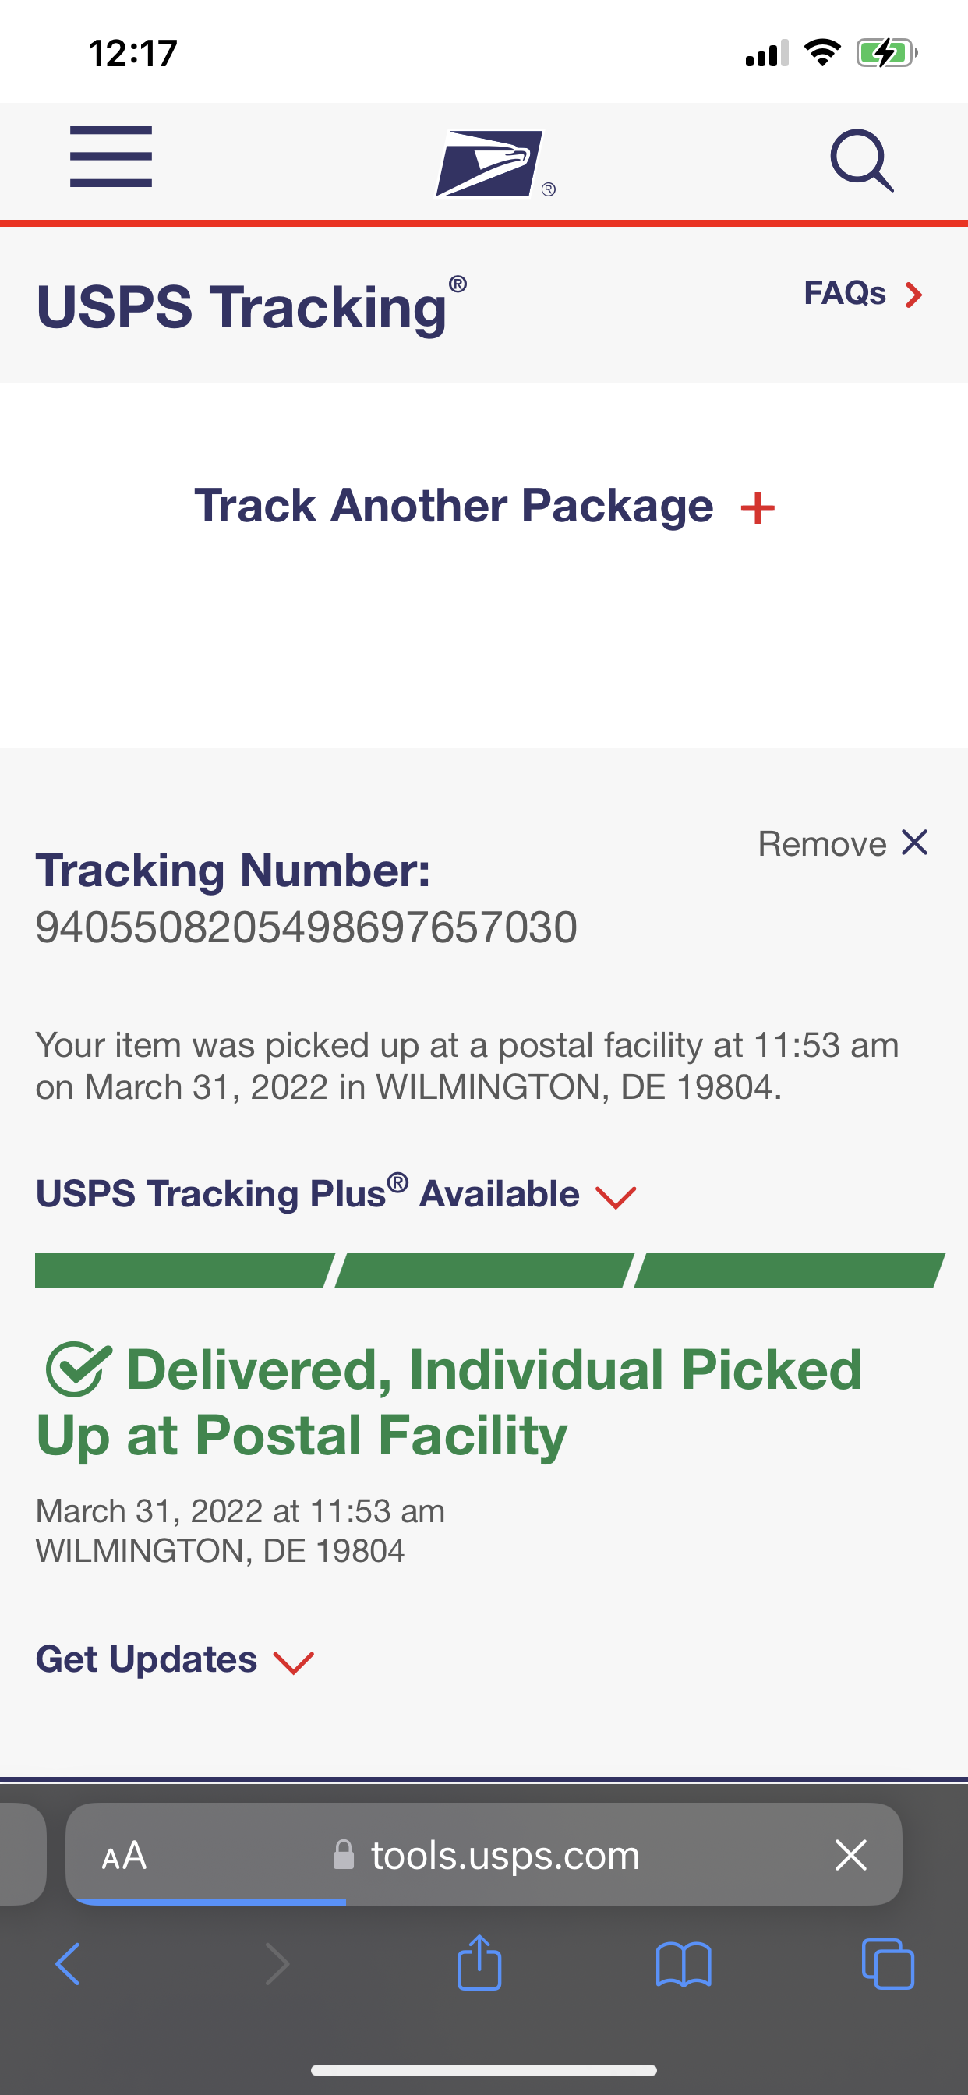Remove this tracking number
Image resolution: width=968 pixels, height=2095 pixels.
[843, 843]
